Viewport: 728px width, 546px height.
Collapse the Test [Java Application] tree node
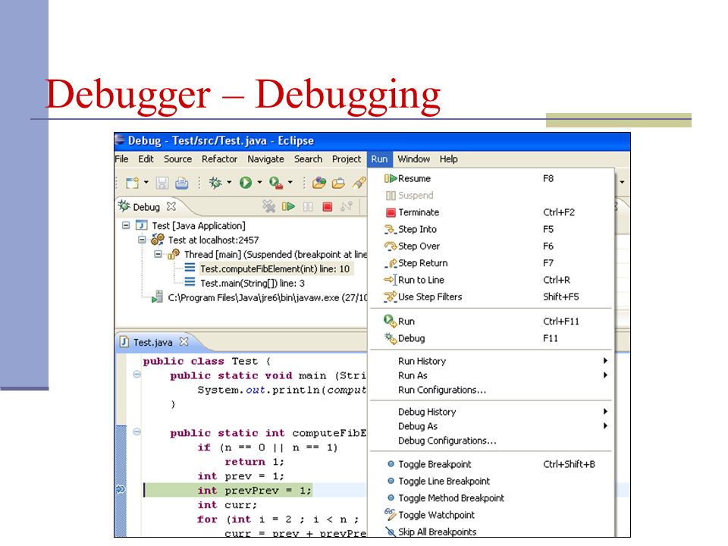126,226
